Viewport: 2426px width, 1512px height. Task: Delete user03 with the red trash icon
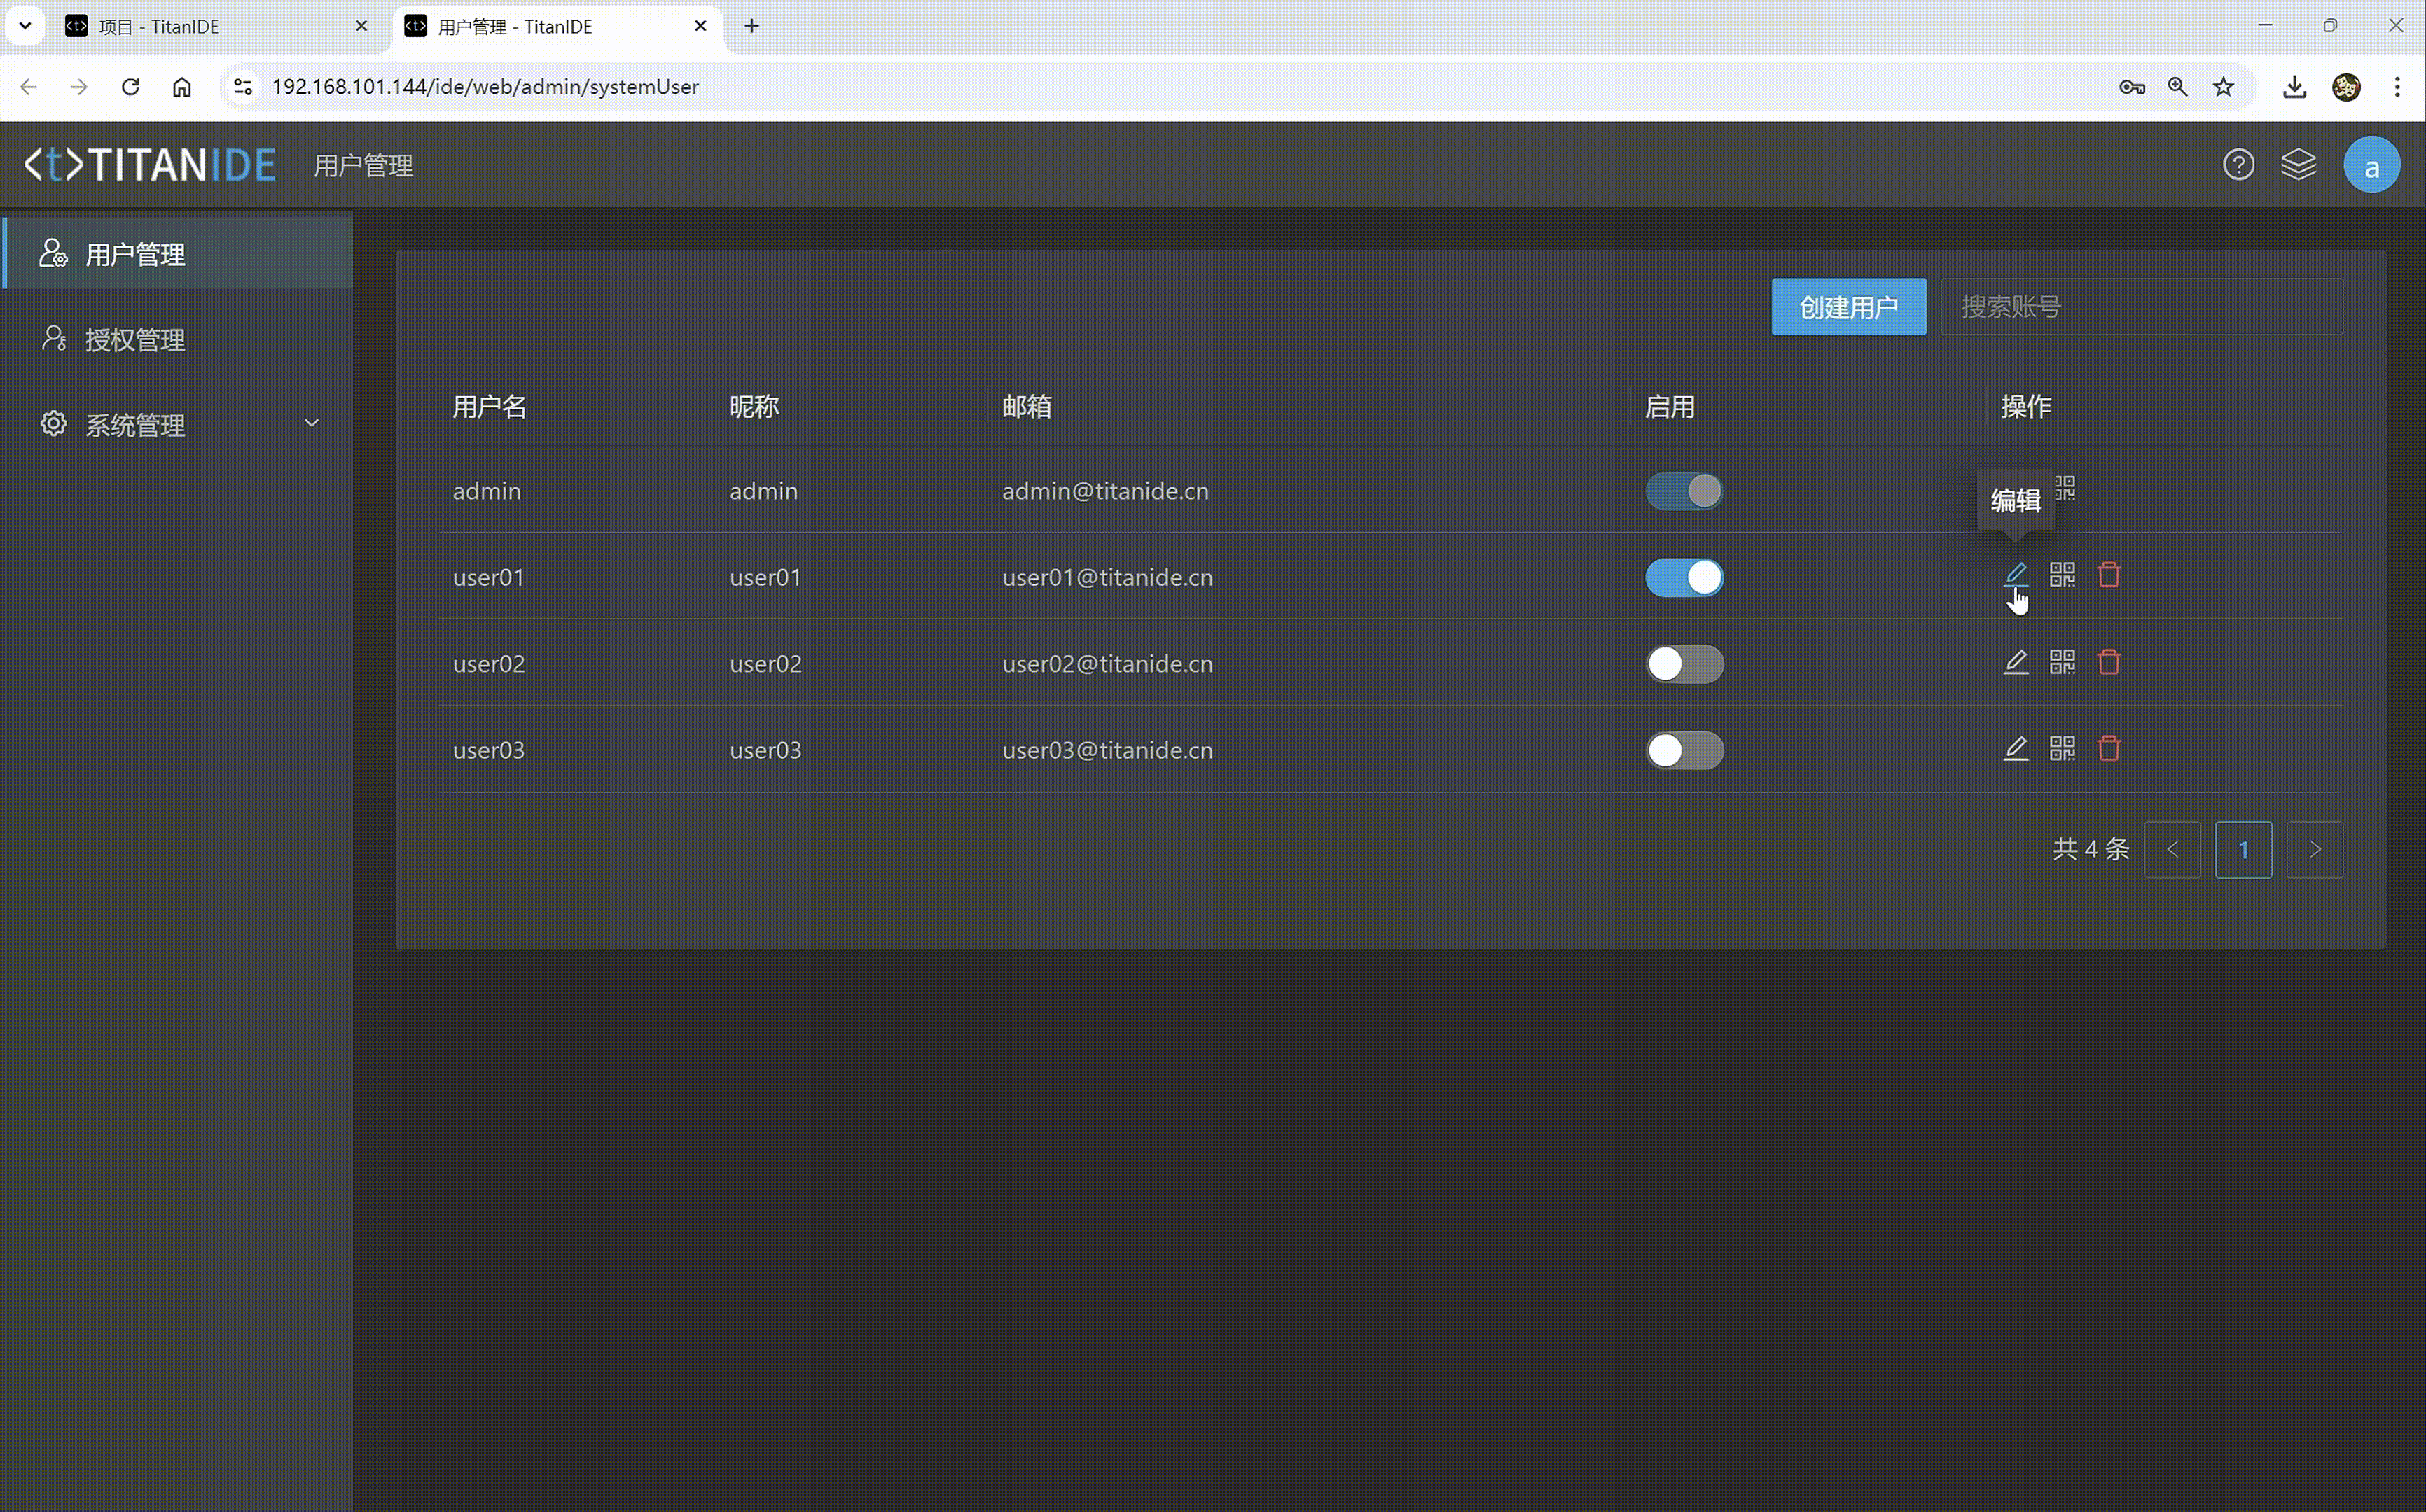(x=2109, y=748)
